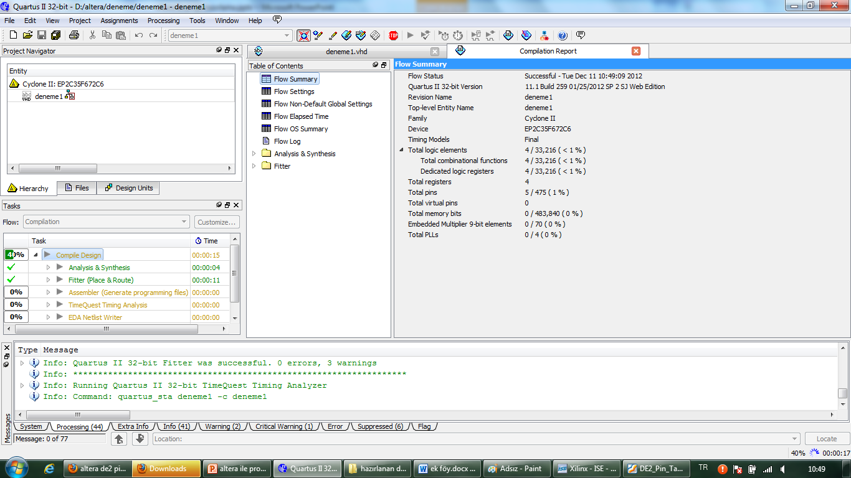Open Settings via checkmark-pencil toolbar icon
The image size is (851, 478).
click(318, 35)
